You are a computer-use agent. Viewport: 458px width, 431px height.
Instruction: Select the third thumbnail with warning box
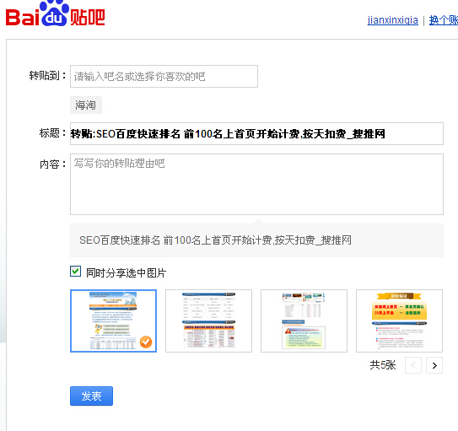pyautogui.click(x=304, y=321)
